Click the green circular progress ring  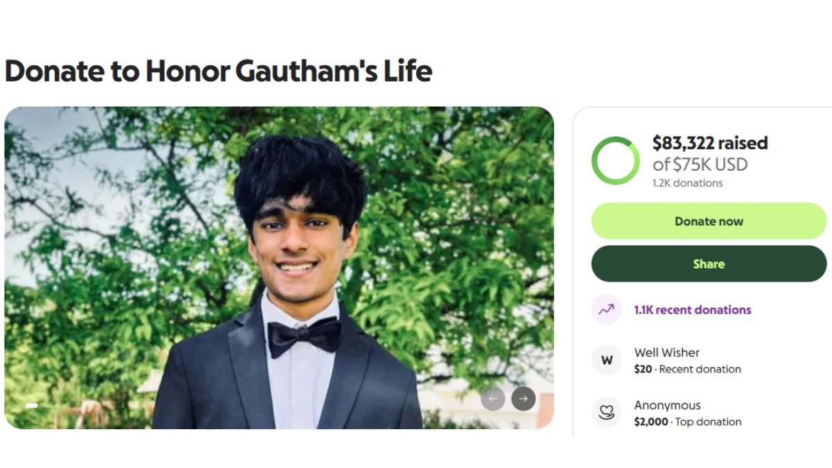pyautogui.click(x=616, y=161)
